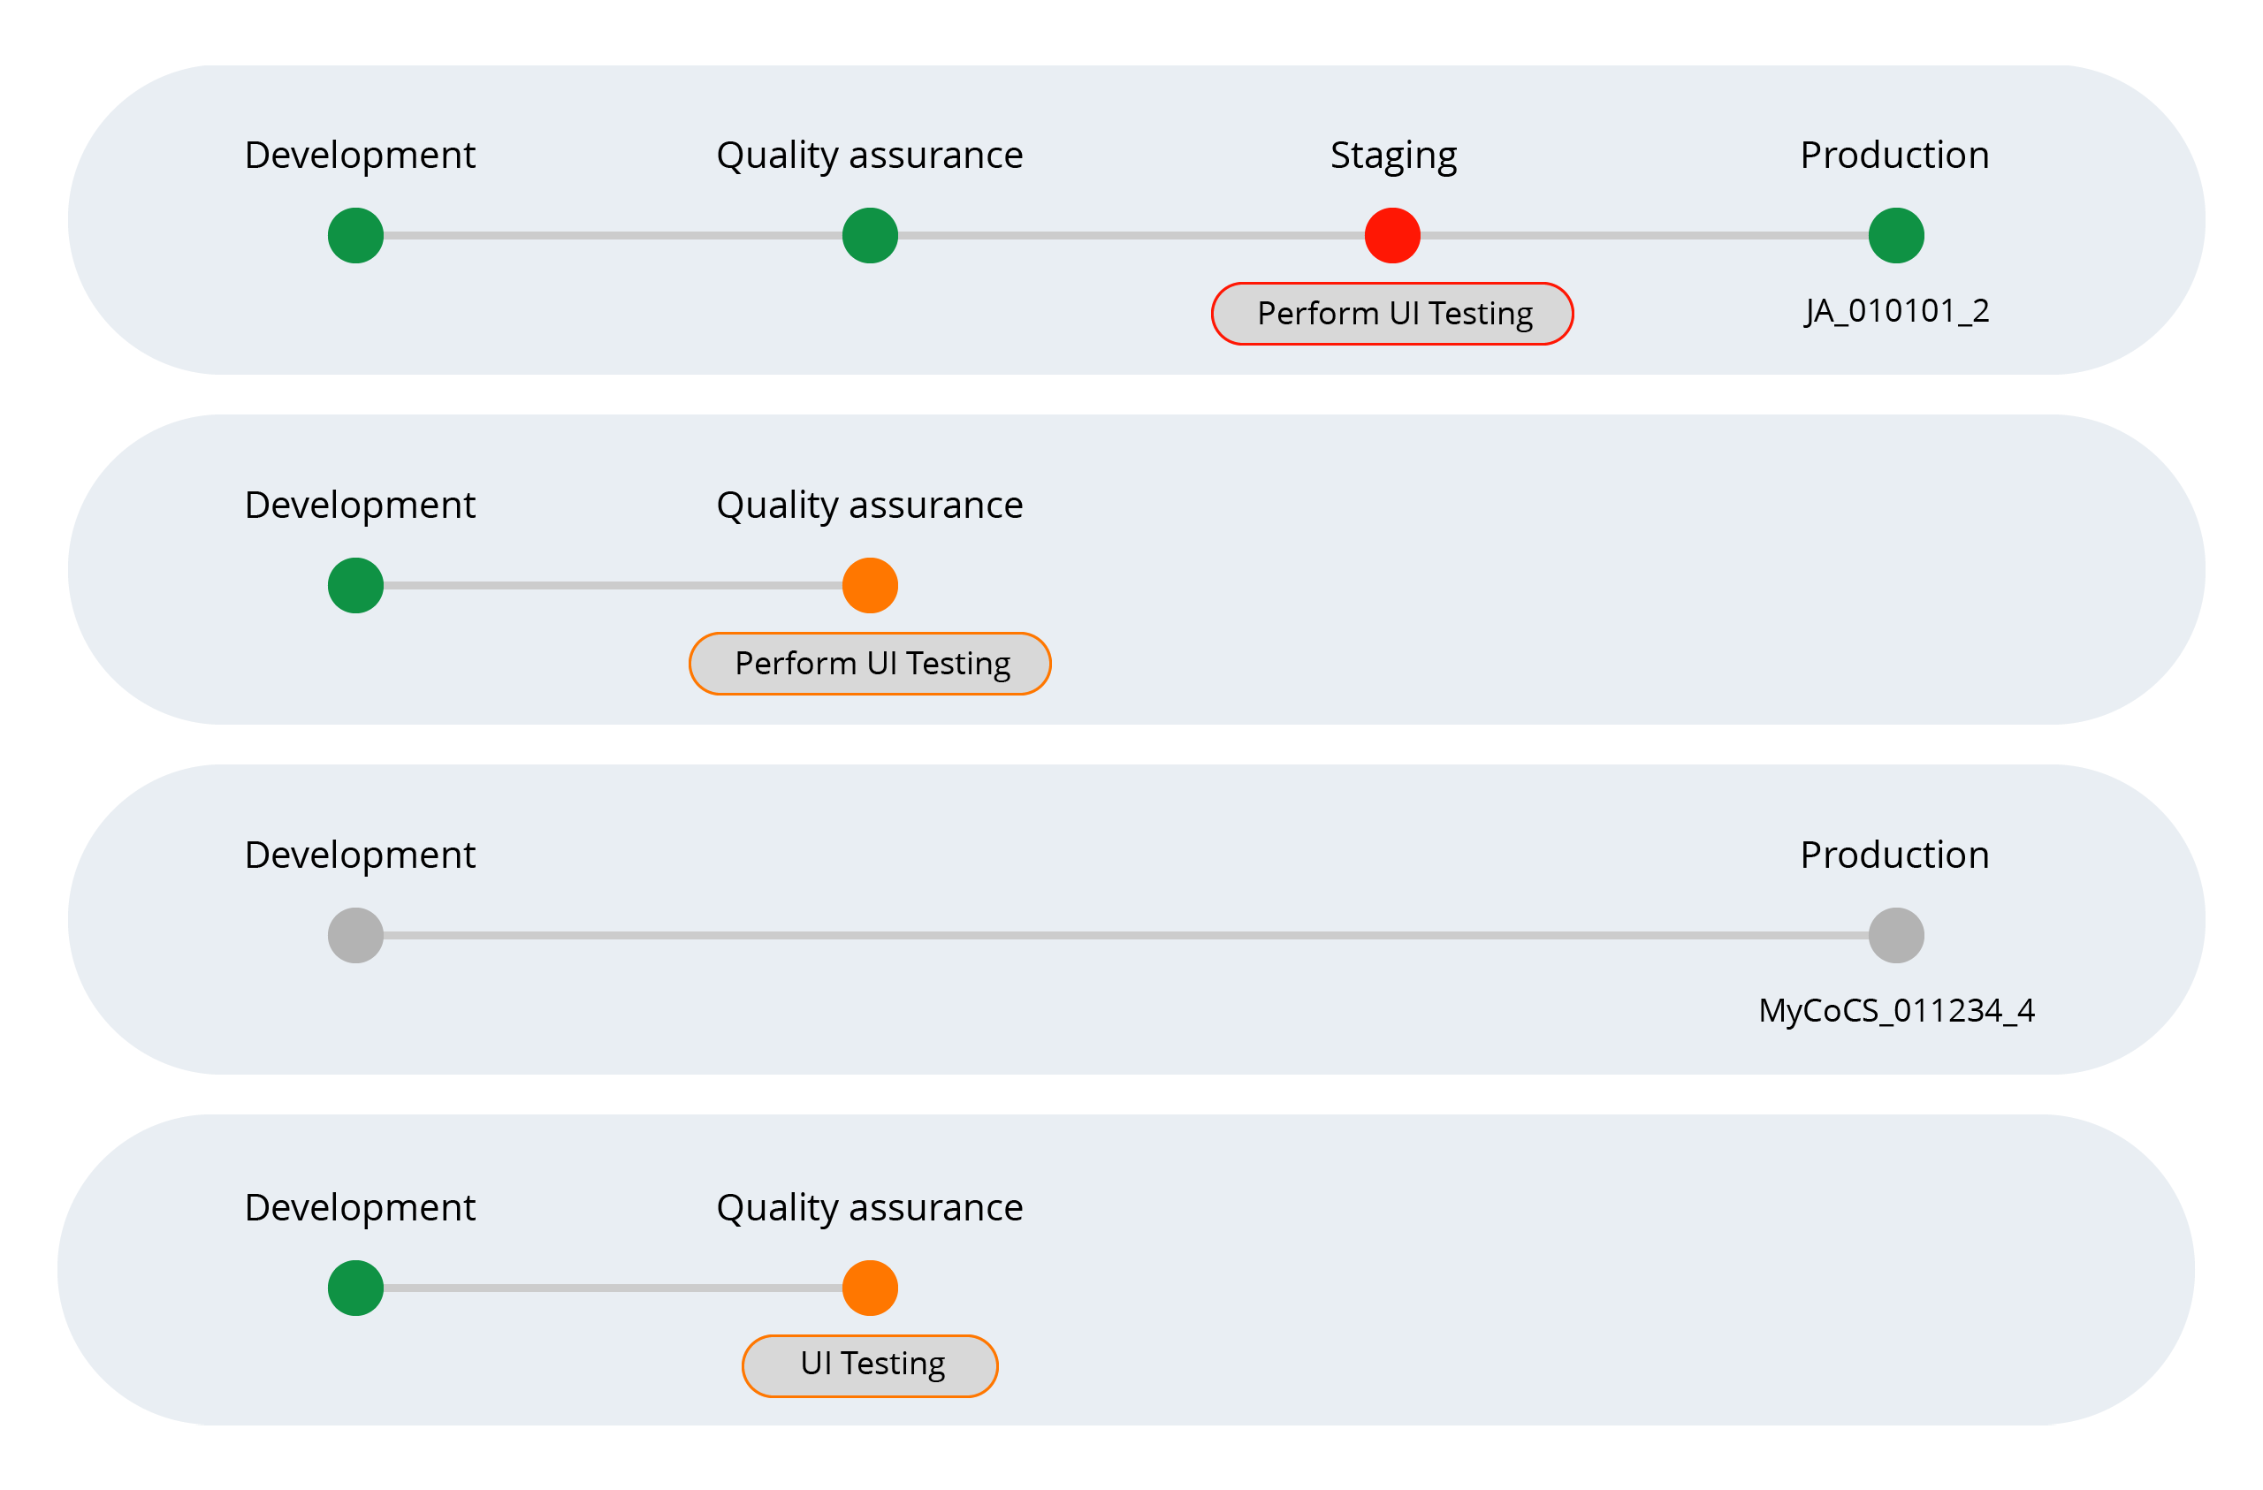Viewport: 2263px width, 1490px height.
Task: Open the MyCoCS_011234_4 deployment label
Action: 1896,1011
